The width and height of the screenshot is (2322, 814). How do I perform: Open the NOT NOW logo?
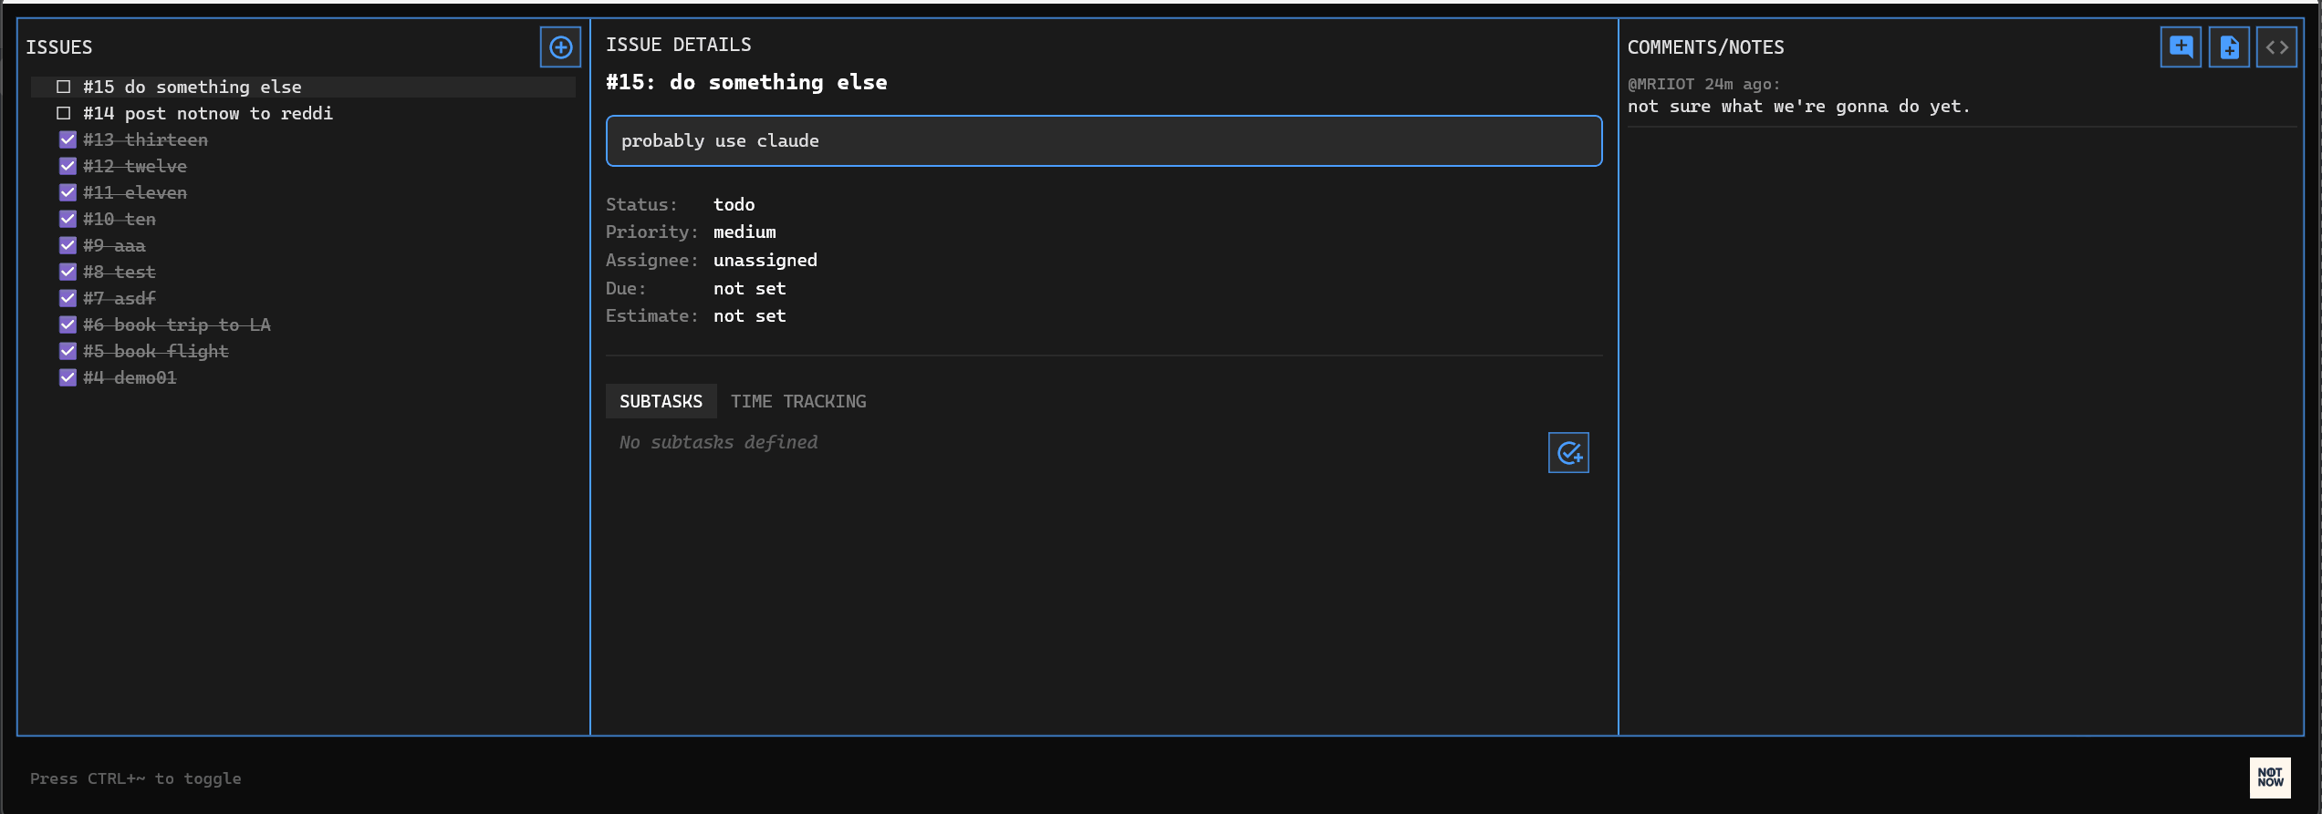[2270, 778]
